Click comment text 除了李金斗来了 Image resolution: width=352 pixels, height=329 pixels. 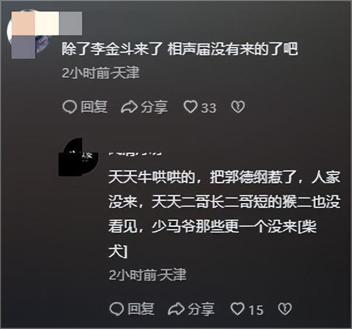112,49
